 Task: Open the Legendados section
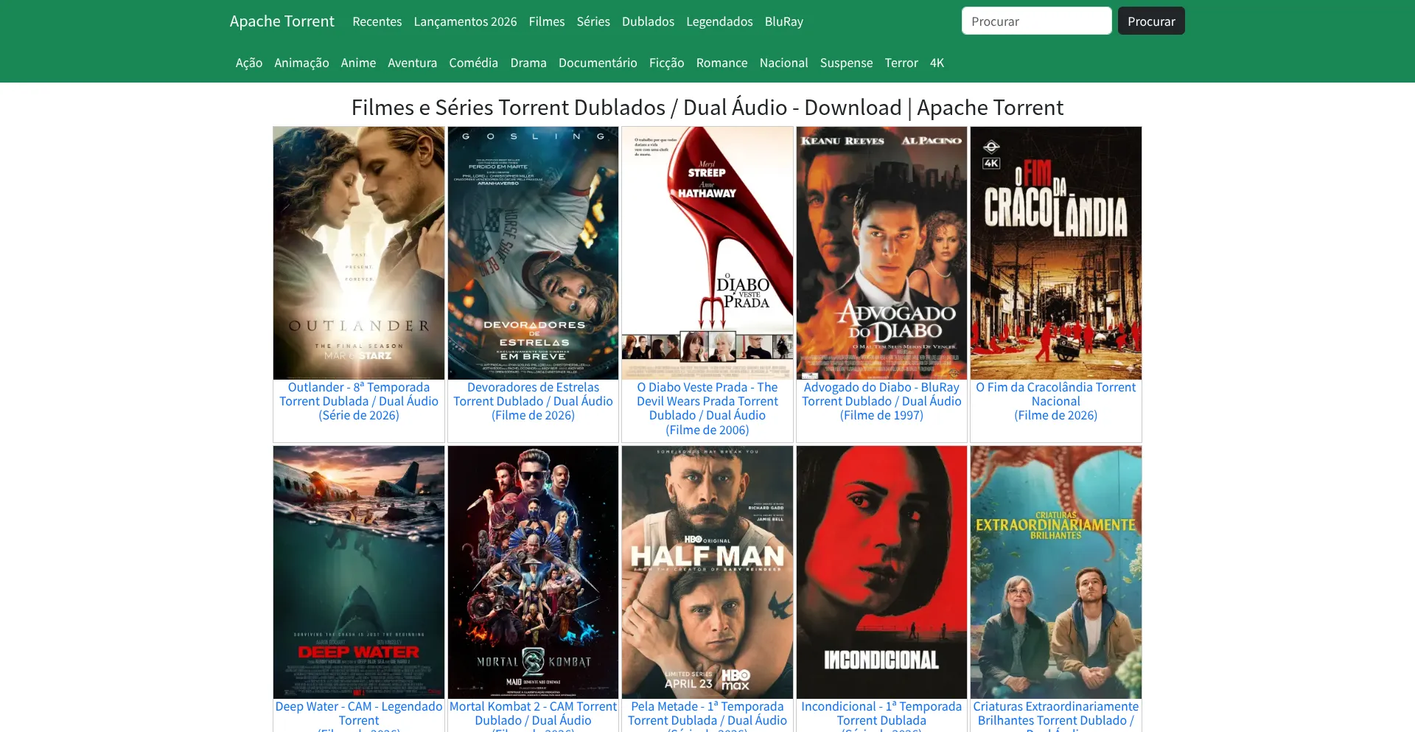[x=719, y=21]
